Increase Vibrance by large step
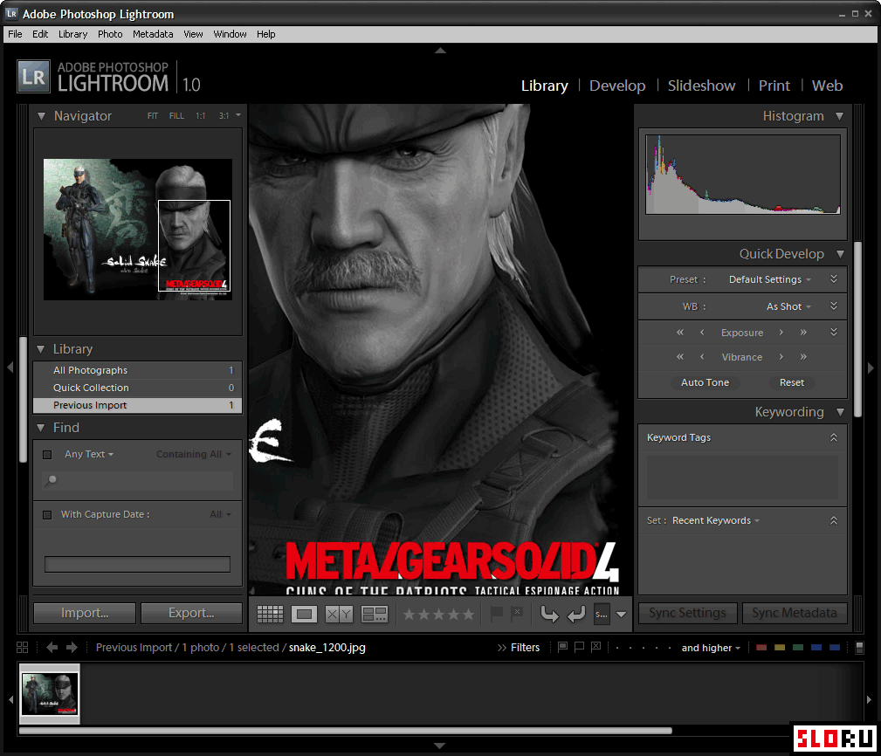Viewport: 881px width, 756px height. (x=803, y=357)
